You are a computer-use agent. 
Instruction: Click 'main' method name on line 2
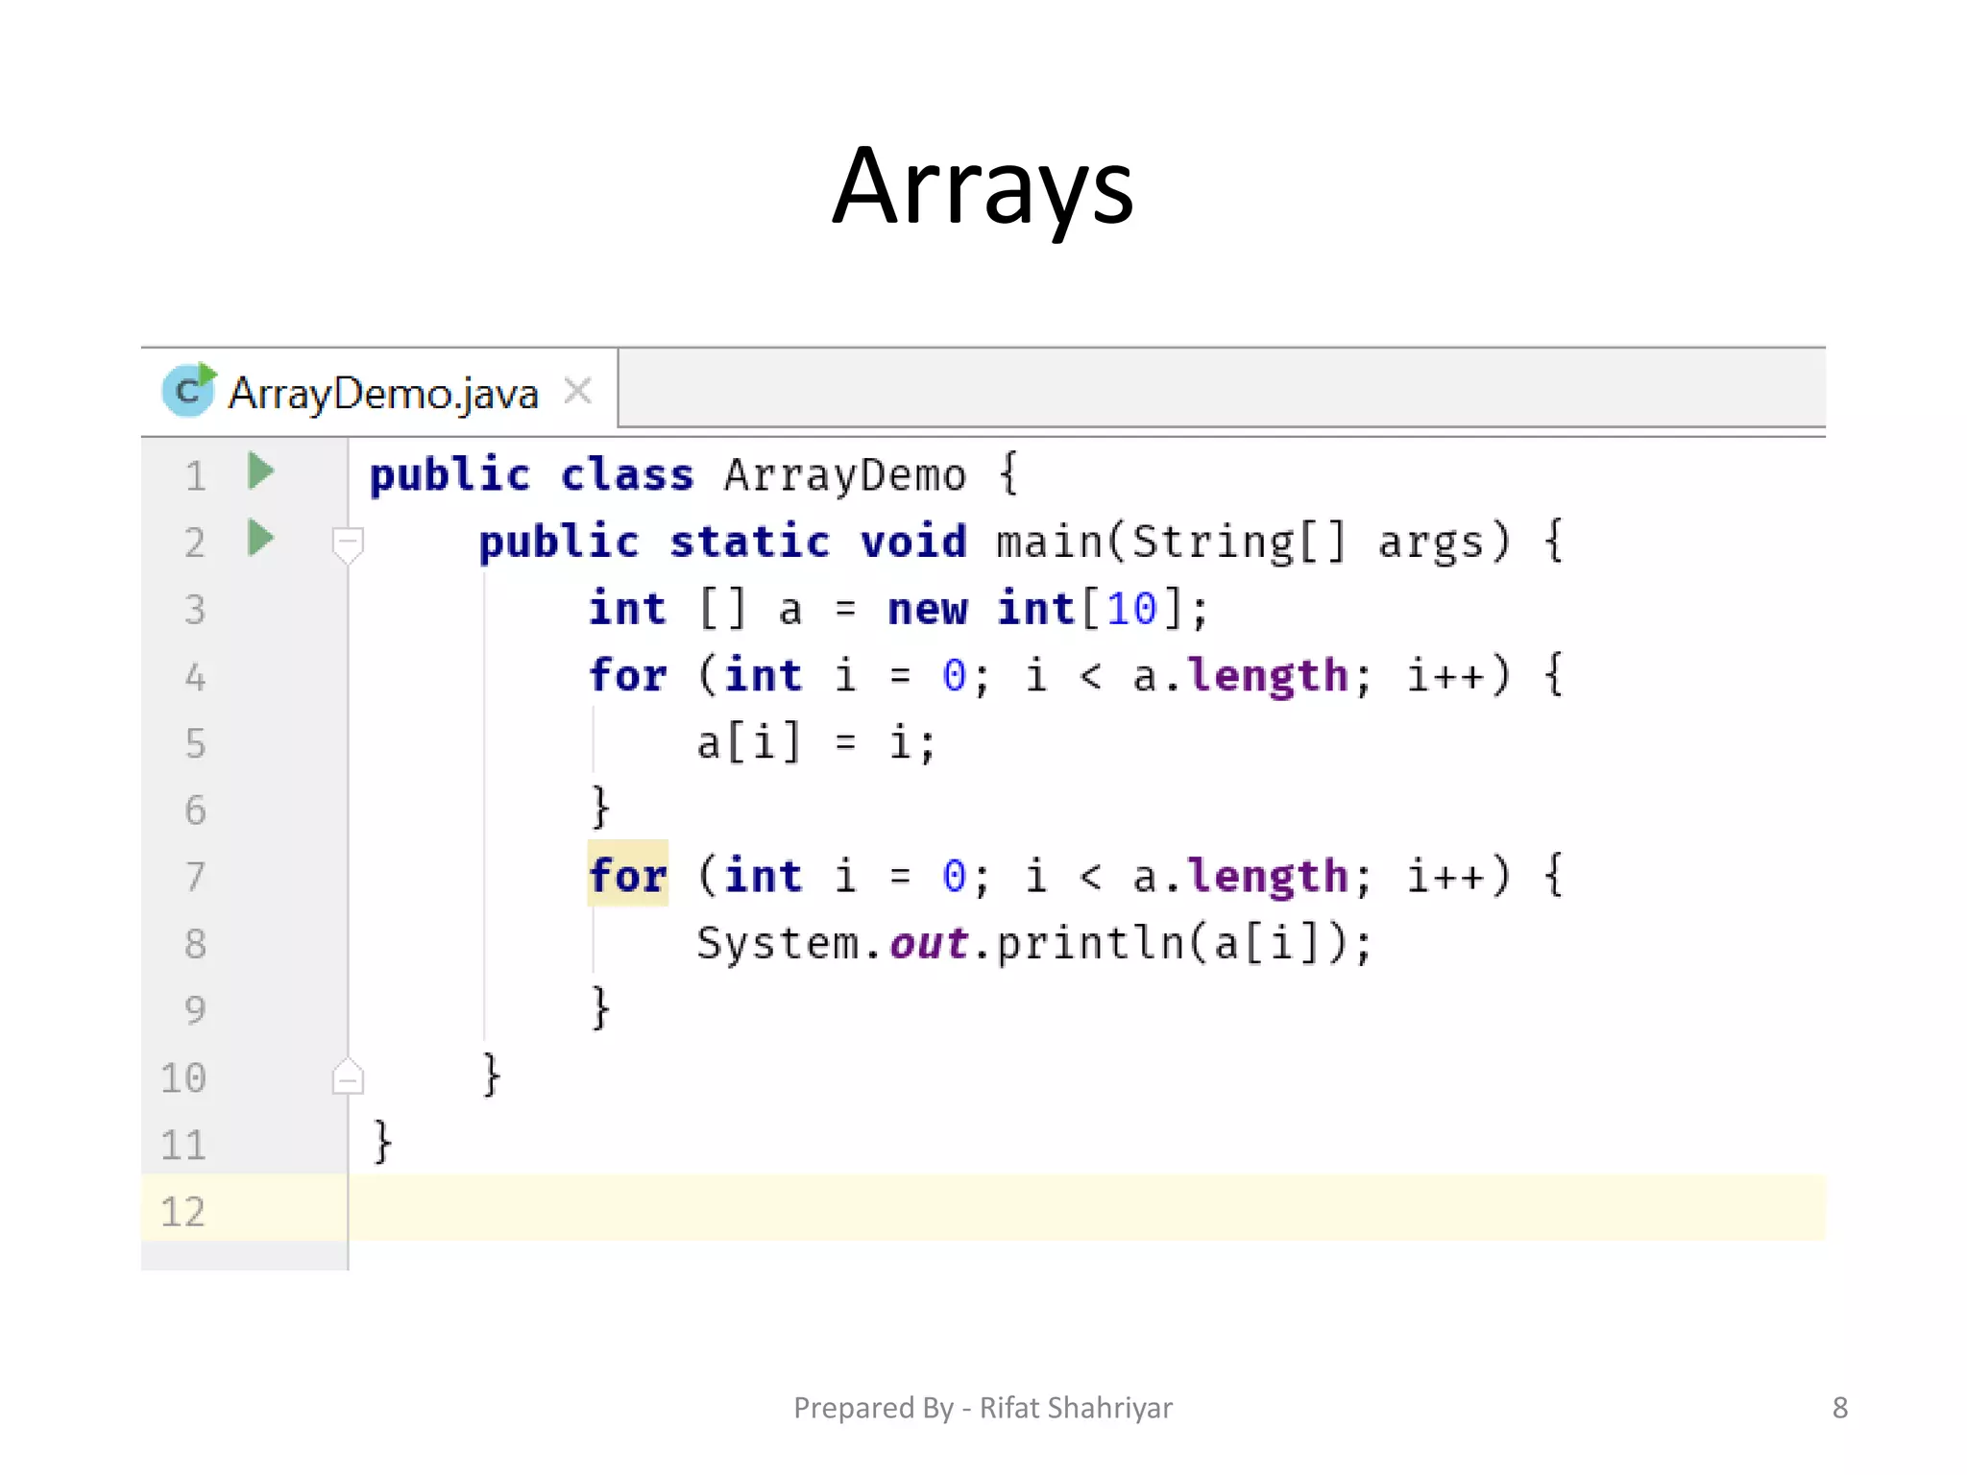pyautogui.click(x=1050, y=542)
